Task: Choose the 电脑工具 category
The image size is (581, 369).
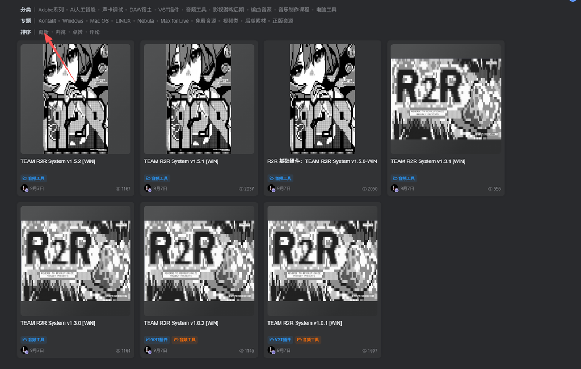Action: (x=326, y=10)
